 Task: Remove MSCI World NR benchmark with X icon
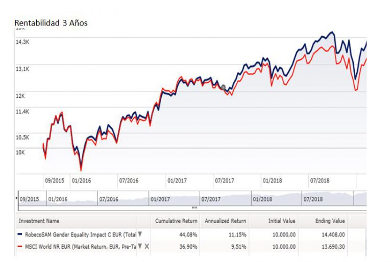pyautogui.click(x=147, y=246)
